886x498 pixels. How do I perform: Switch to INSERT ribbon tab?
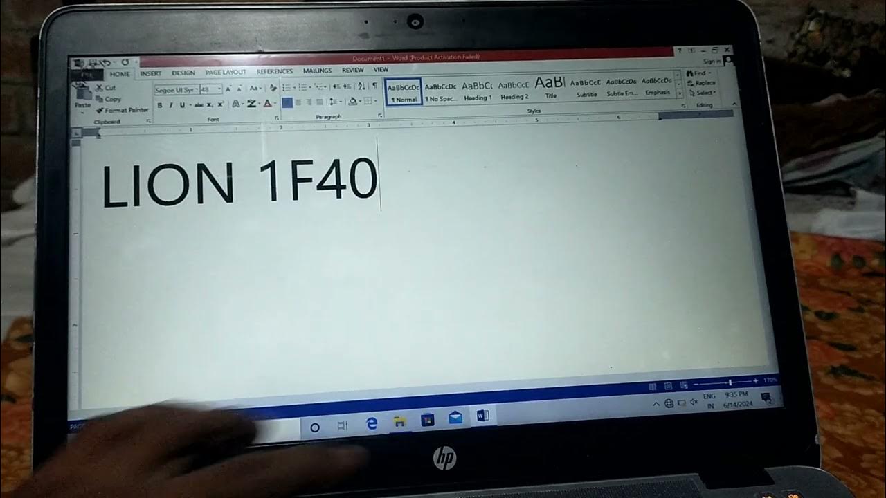click(151, 73)
